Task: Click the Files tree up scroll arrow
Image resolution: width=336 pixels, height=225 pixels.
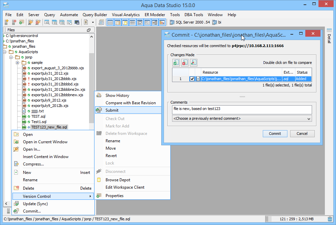Action: point(91,37)
